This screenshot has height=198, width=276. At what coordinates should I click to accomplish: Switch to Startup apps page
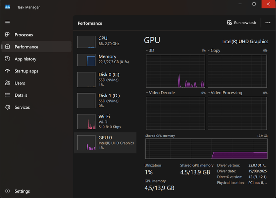(x=26, y=71)
